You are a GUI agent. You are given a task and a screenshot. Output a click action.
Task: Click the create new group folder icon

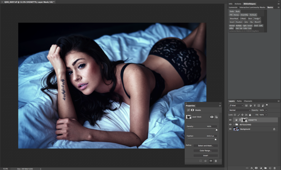(265, 168)
